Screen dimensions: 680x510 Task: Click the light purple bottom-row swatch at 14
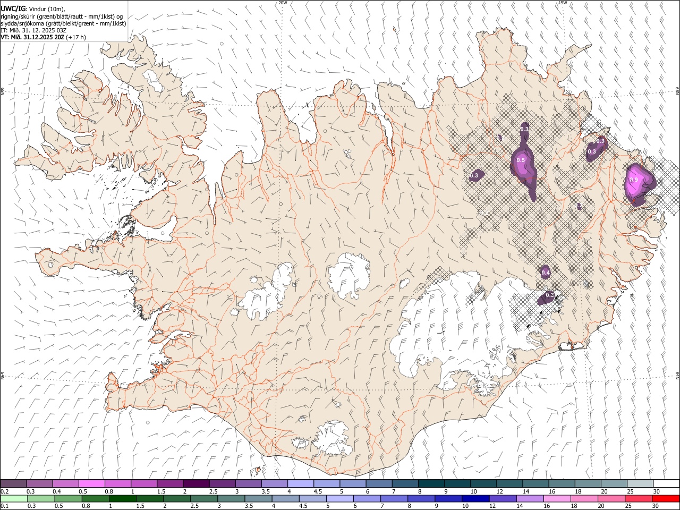(x=530, y=499)
